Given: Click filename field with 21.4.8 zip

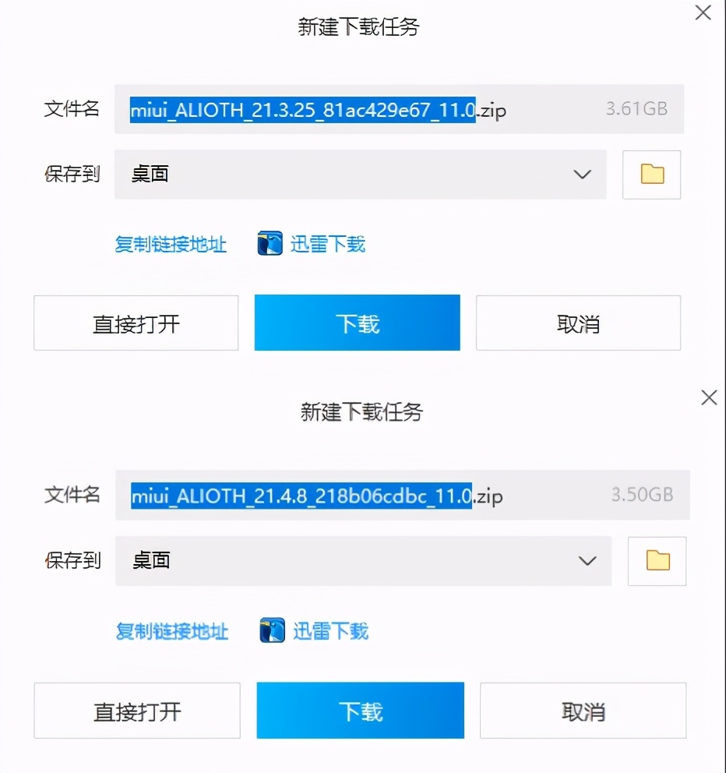Looking at the screenshot, I should click(x=403, y=495).
